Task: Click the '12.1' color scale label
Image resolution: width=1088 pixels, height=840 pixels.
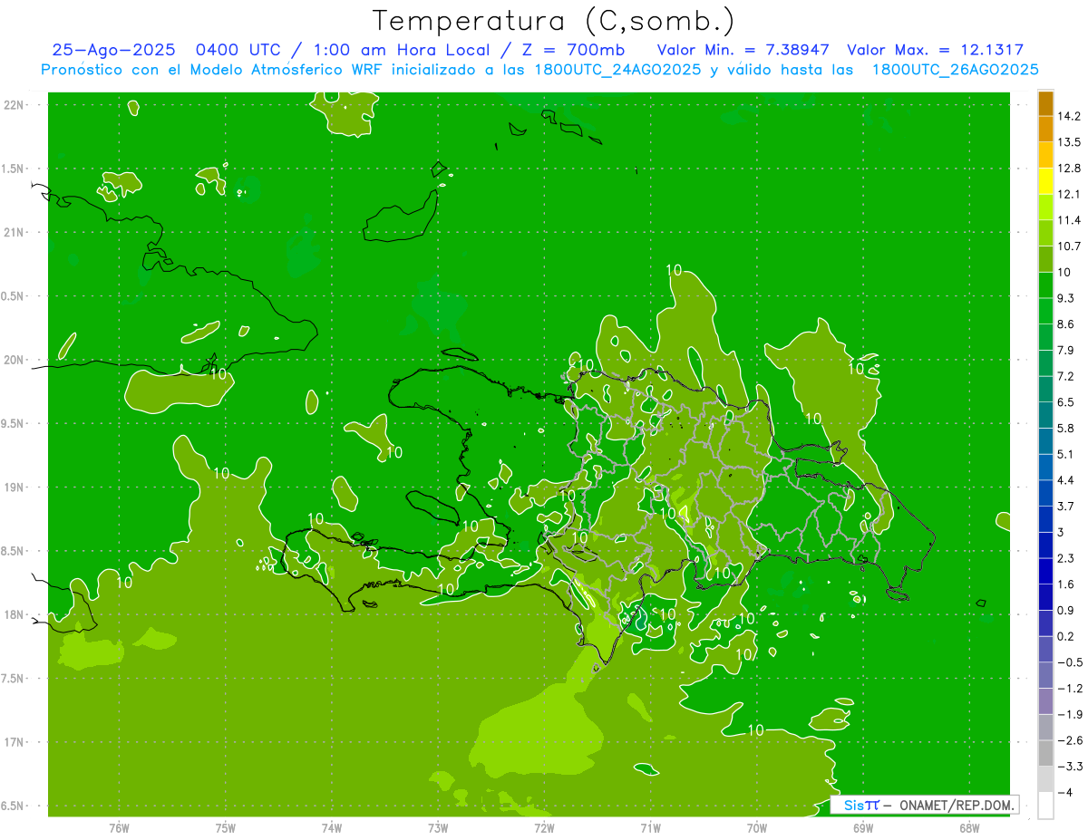Action: [x=1068, y=194]
